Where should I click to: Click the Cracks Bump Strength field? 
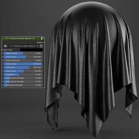click(23, 78)
